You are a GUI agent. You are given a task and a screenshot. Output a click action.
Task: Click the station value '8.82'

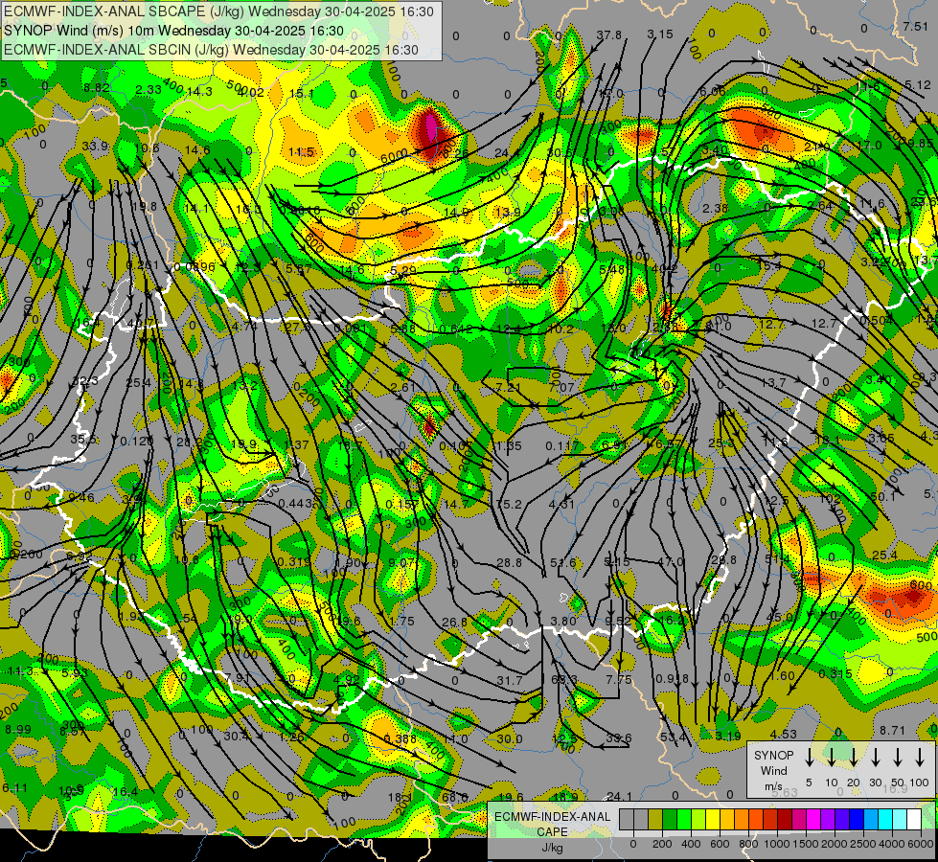coord(97,88)
